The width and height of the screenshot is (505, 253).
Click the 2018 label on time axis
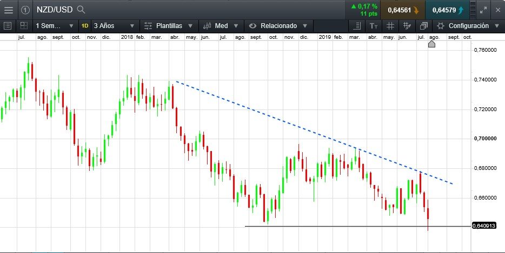point(127,37)
